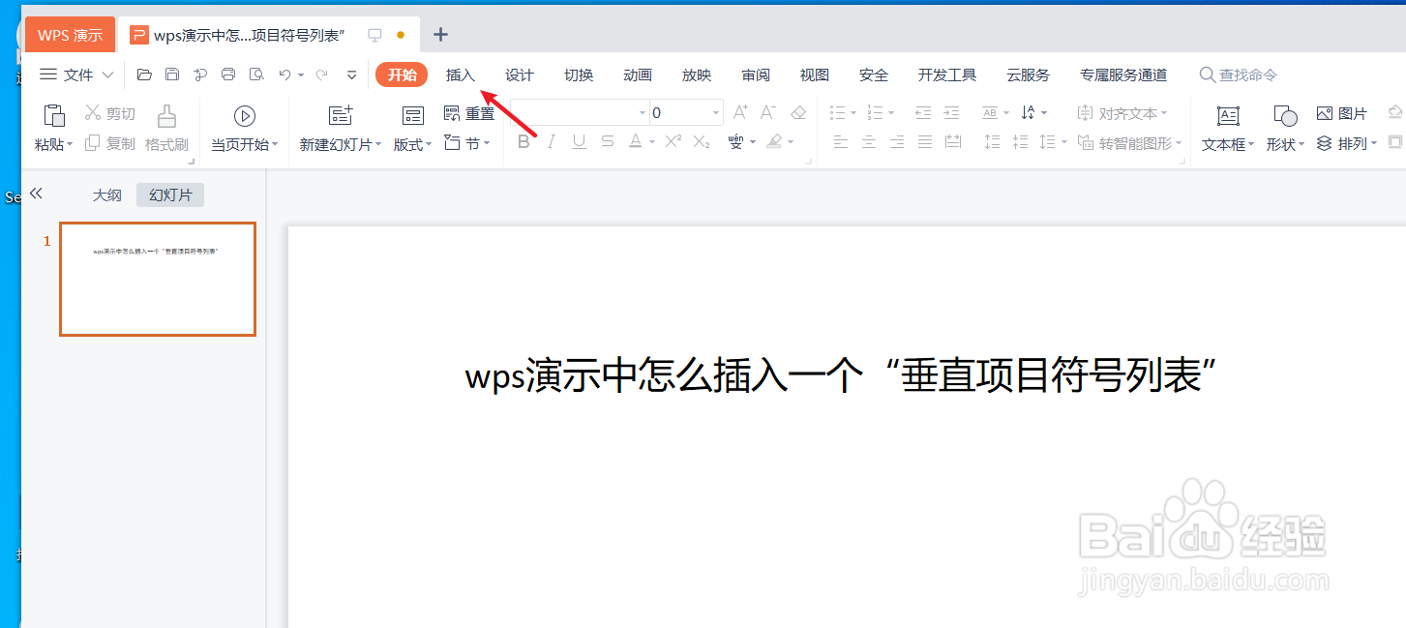Click the Print Preview icon

[256, 75]
